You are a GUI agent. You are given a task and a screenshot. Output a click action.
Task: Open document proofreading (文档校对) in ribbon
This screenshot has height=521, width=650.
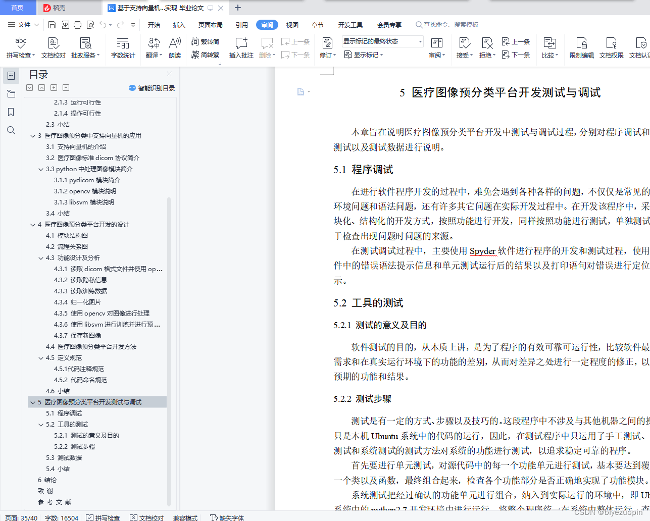point(54,48)
